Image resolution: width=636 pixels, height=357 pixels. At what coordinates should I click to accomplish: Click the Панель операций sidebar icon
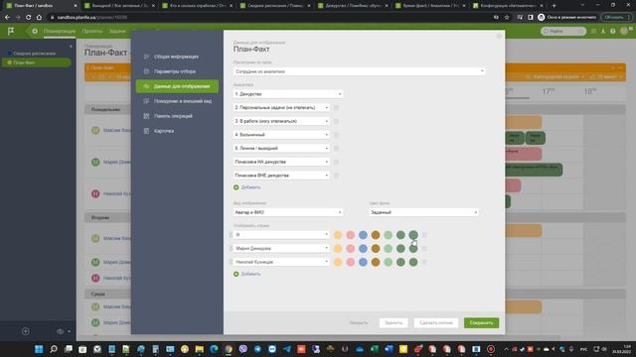click(x=146, y=116)
